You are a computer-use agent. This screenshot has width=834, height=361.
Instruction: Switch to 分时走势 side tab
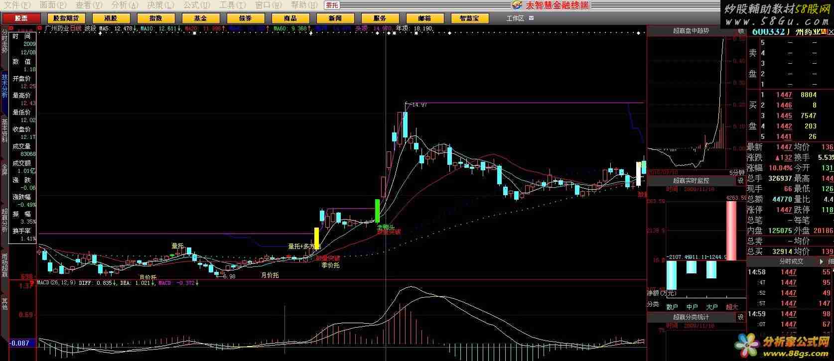pos(4,41)
